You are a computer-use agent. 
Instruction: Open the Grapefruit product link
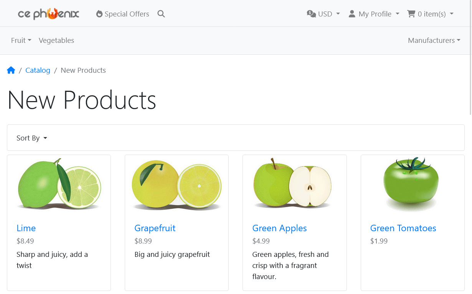(x=155, y=228)
